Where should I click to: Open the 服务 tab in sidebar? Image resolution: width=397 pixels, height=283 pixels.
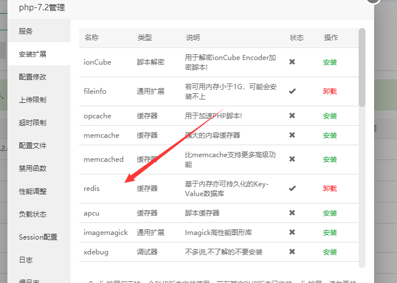point(39,31)
